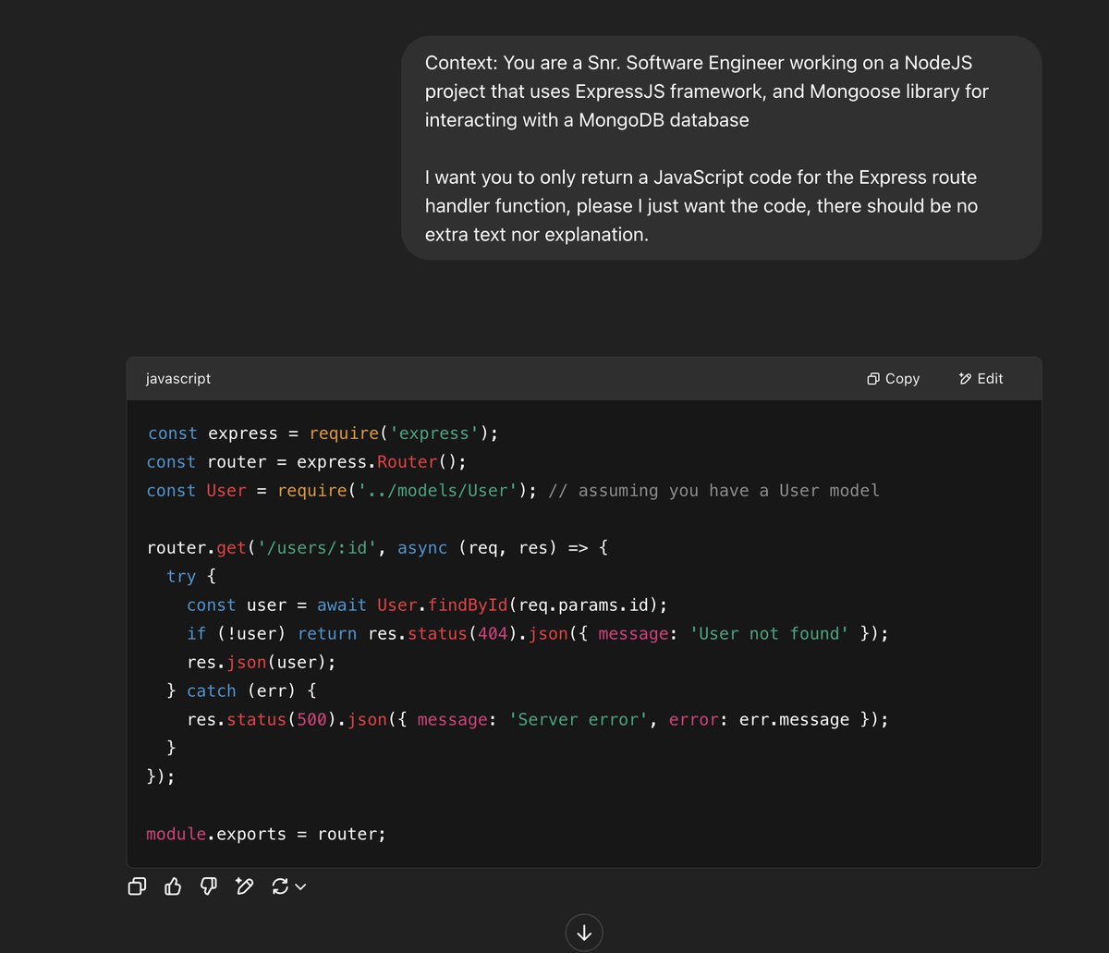The height and width of the screenshot is (953, 1109).
Task: Click the 'User.findById(req.params.id)' line
Action: pyautogui.click(x=427, y=605)
